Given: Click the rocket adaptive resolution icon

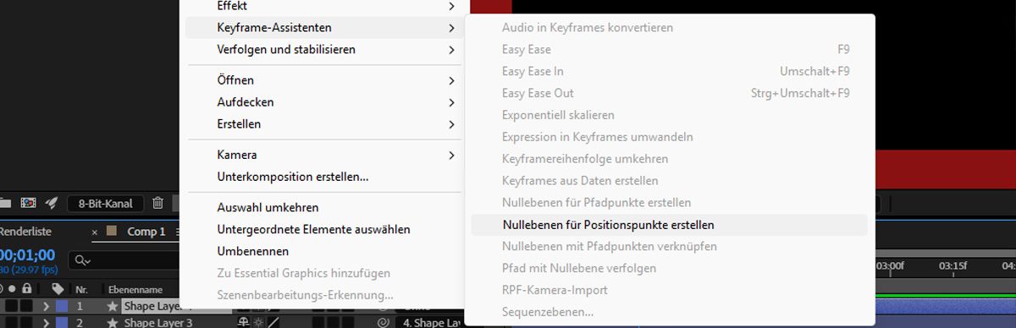Looking at the screenshot, I should click(x=52, y=204).
